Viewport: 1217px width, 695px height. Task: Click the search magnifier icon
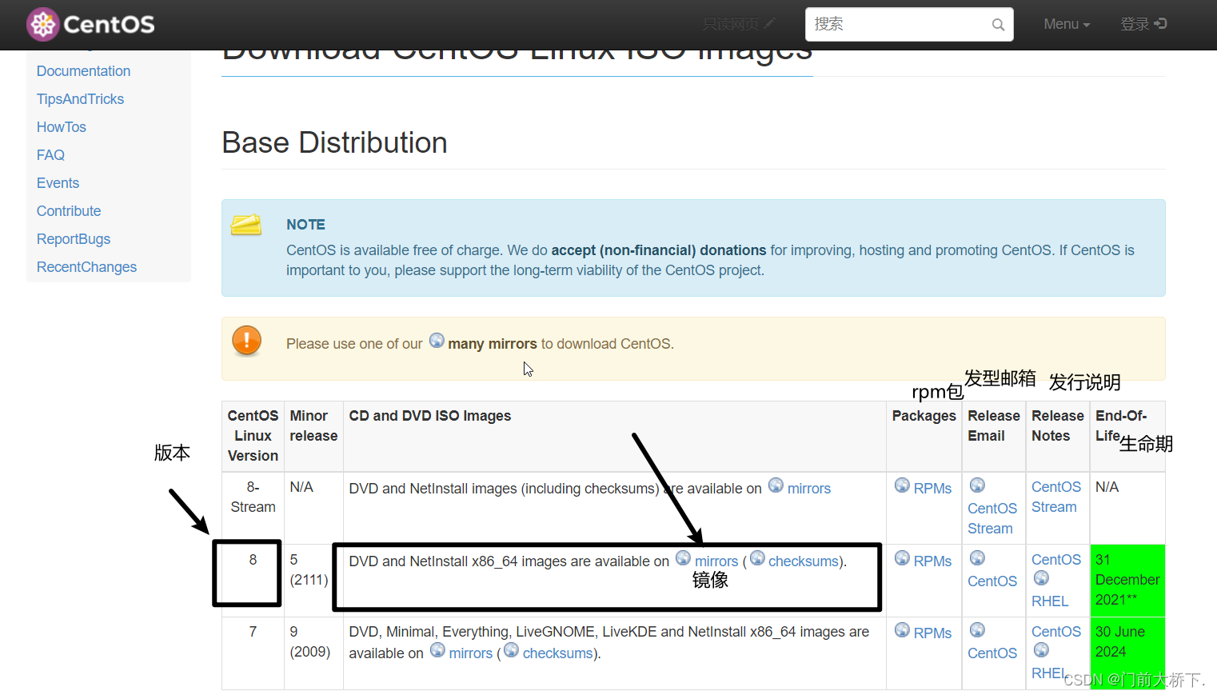998,25
